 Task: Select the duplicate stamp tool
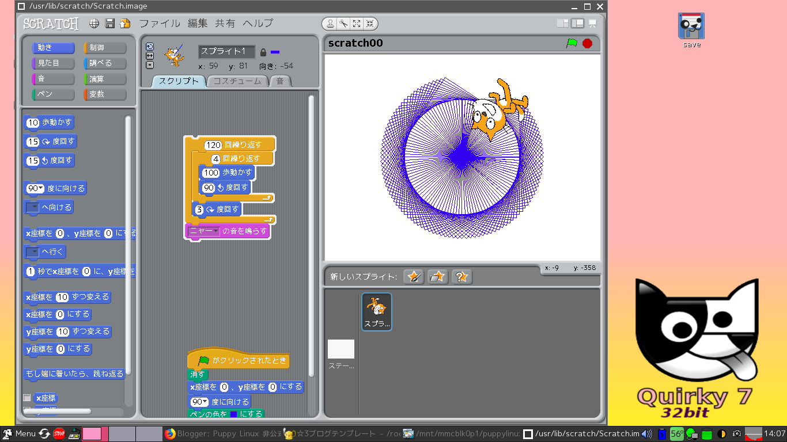click(330, 24)
